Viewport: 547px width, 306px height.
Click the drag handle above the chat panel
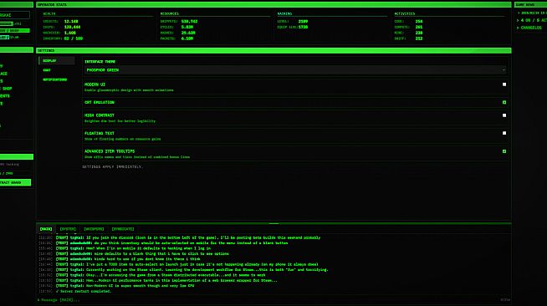pos(273,223)
